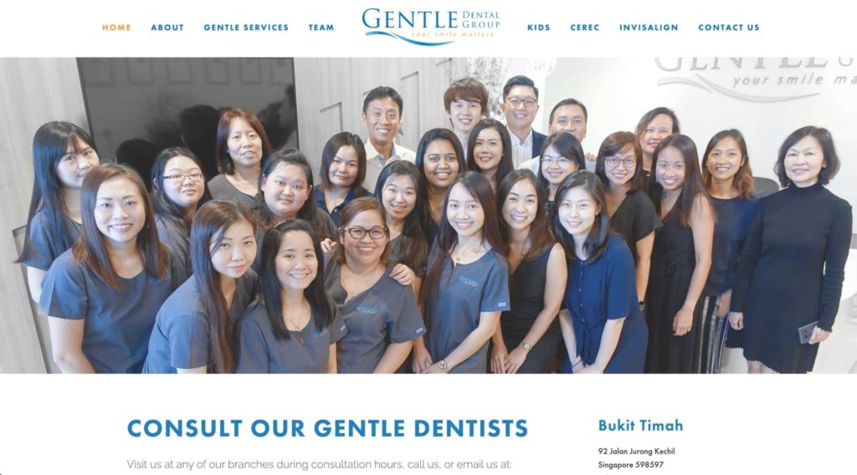Select TEAM in the navigation bar
Image resolution: width=857 pixels, height=475 pixels.
pos(321,28)
